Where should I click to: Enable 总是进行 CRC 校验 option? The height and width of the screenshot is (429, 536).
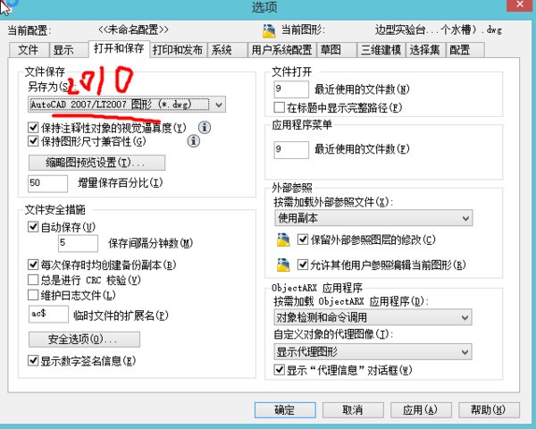point(34,279)
